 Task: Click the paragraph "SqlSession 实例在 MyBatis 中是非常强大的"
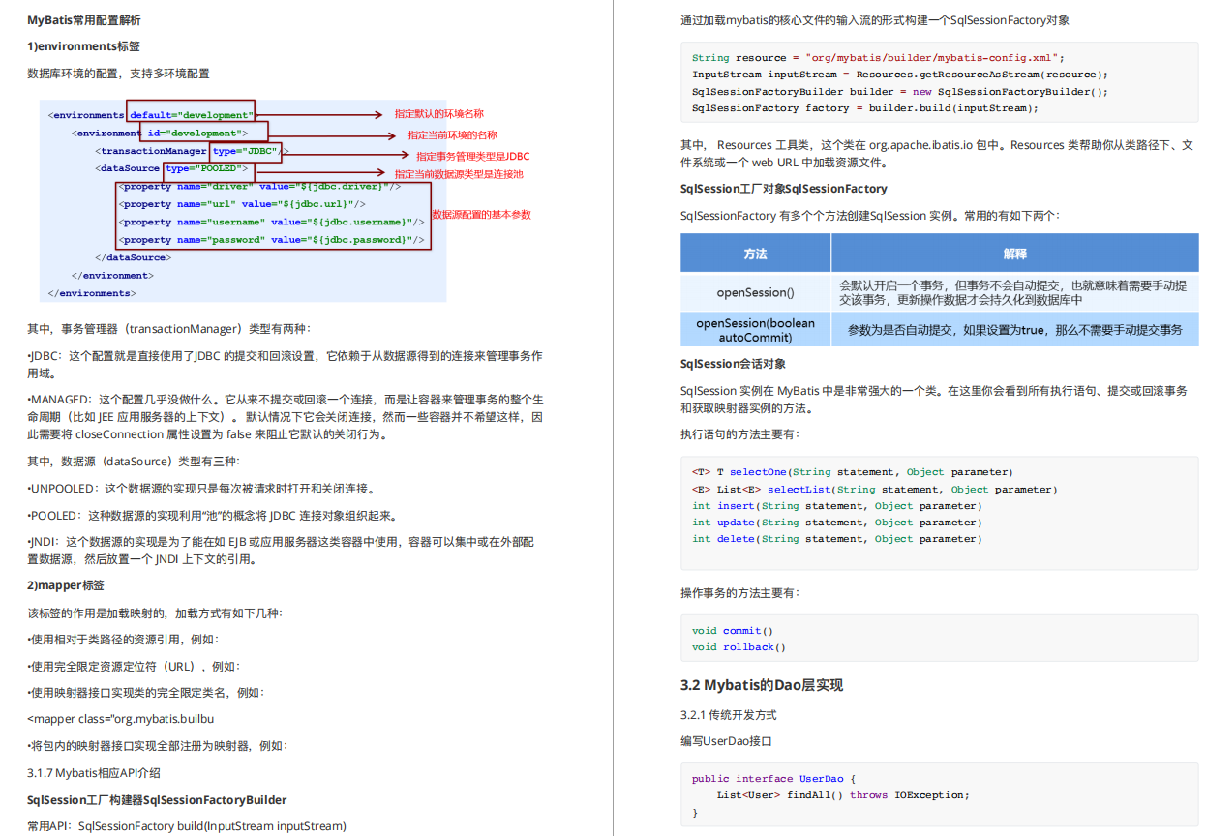click(x=934, y=400)
